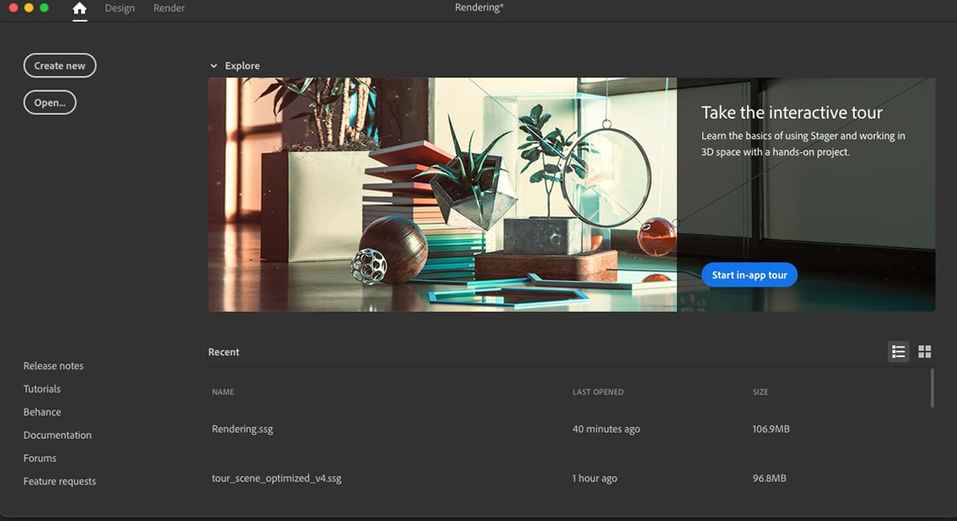Open the Tutorials page
This screenshot has width=957, height=521.
[x=41, y=388]
